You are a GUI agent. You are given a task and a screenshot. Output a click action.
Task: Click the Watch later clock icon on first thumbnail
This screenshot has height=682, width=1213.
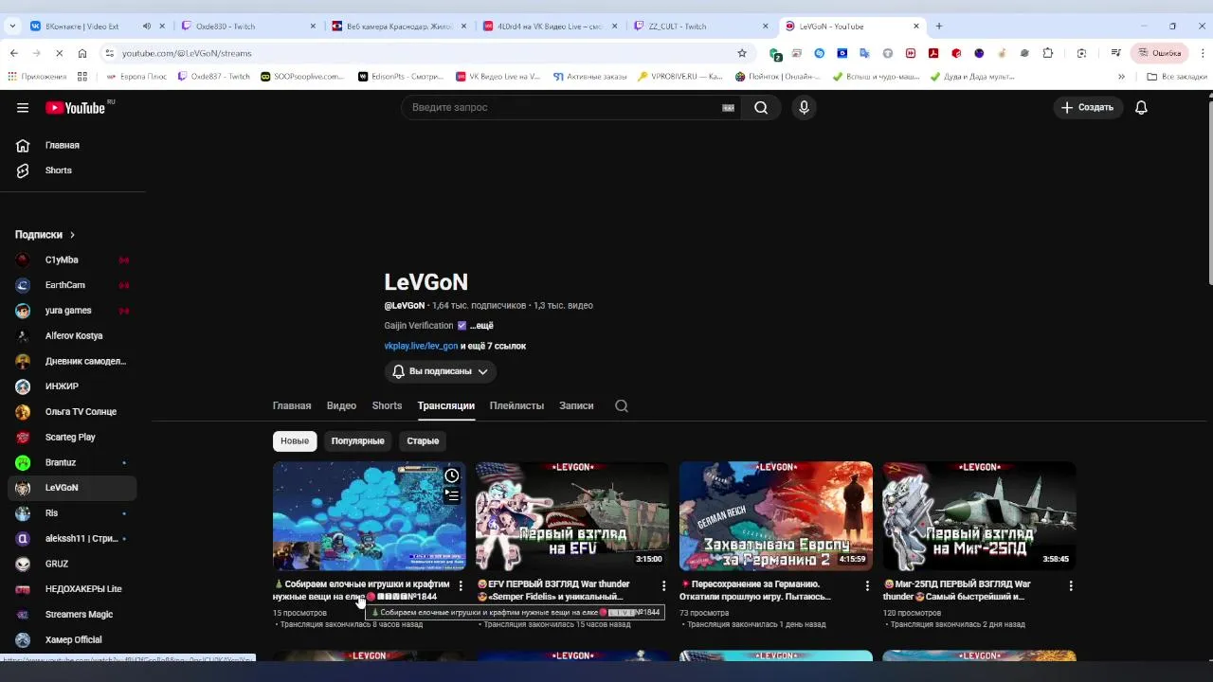[x=452, y=476]
